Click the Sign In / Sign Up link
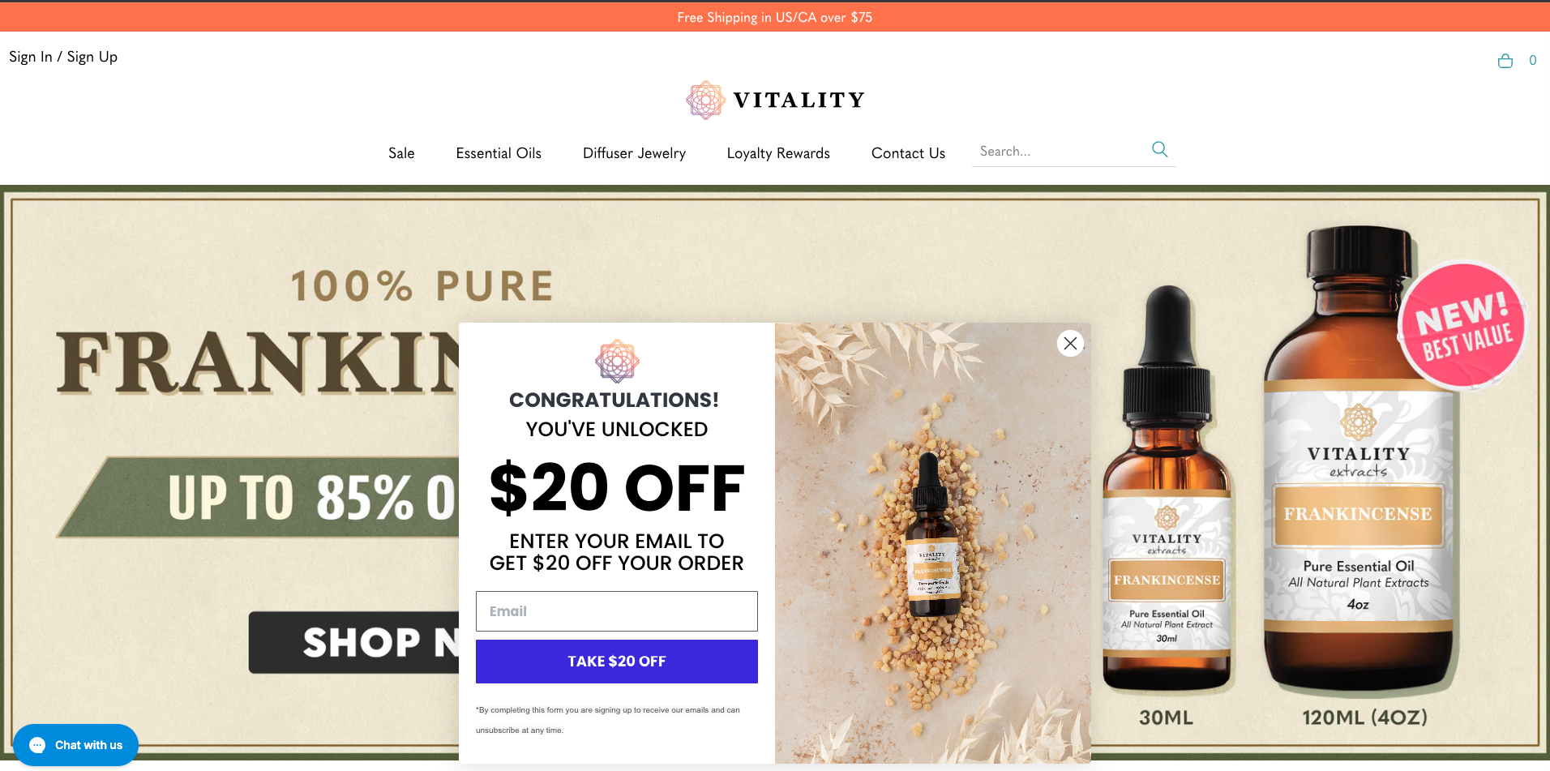This screenshot has height=771, width=1550. 63,57
